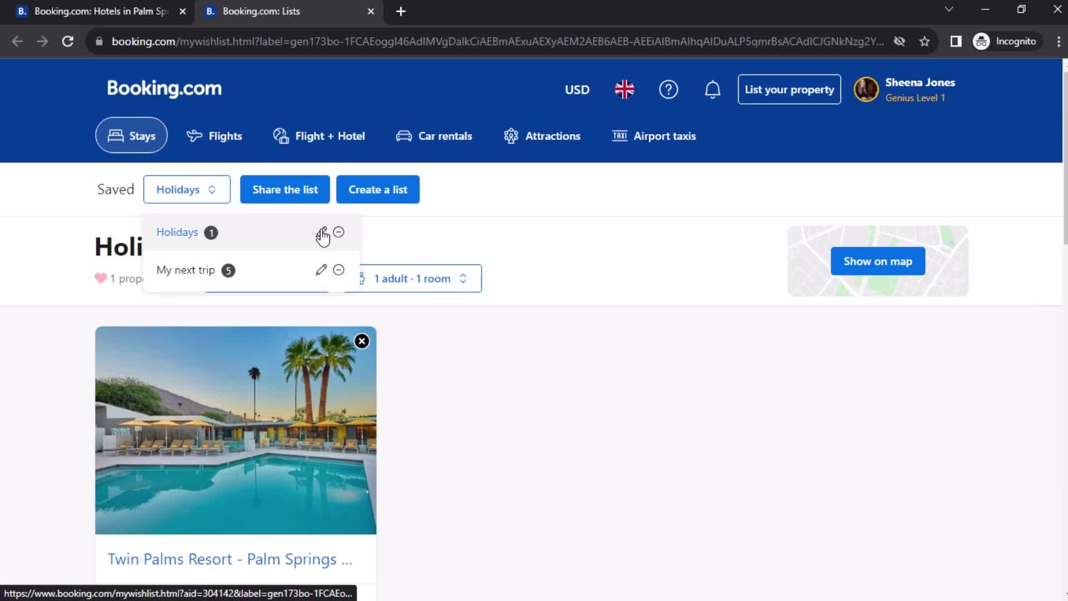This screenshot has width=1068, height=601.
Task: Toggle delete icon for My next trip
Action: 338,269
